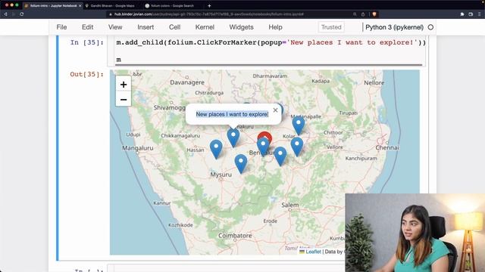Image resolution: width=485 pixels, height=272 pixels.
Task: Click the Chikkamagaluru label on the map
Action: pos(180,136)
